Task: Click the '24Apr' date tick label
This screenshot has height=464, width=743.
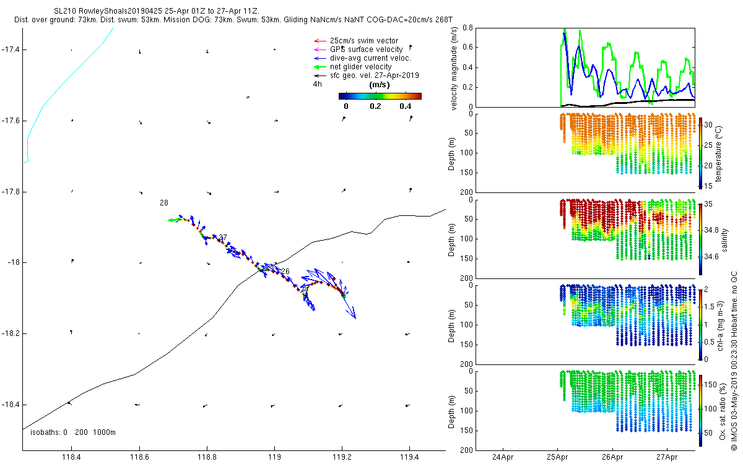Action: pos(502,458)
